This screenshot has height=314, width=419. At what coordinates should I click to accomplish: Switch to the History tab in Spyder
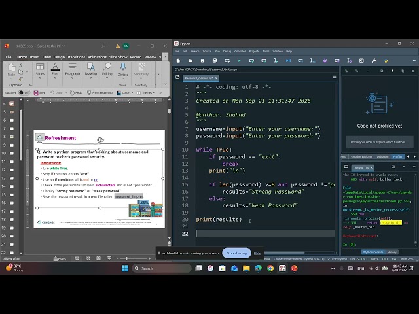[392, 252]
